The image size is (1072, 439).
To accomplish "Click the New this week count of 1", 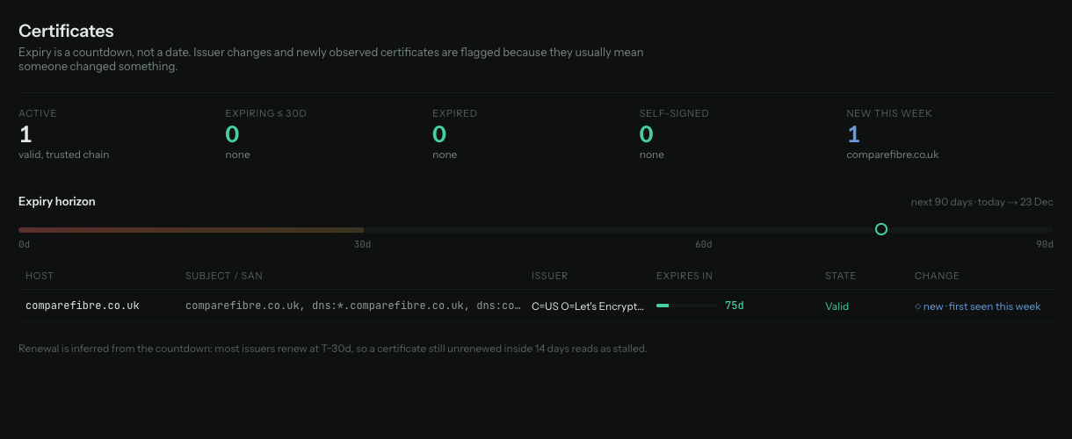I will point(853,134).
